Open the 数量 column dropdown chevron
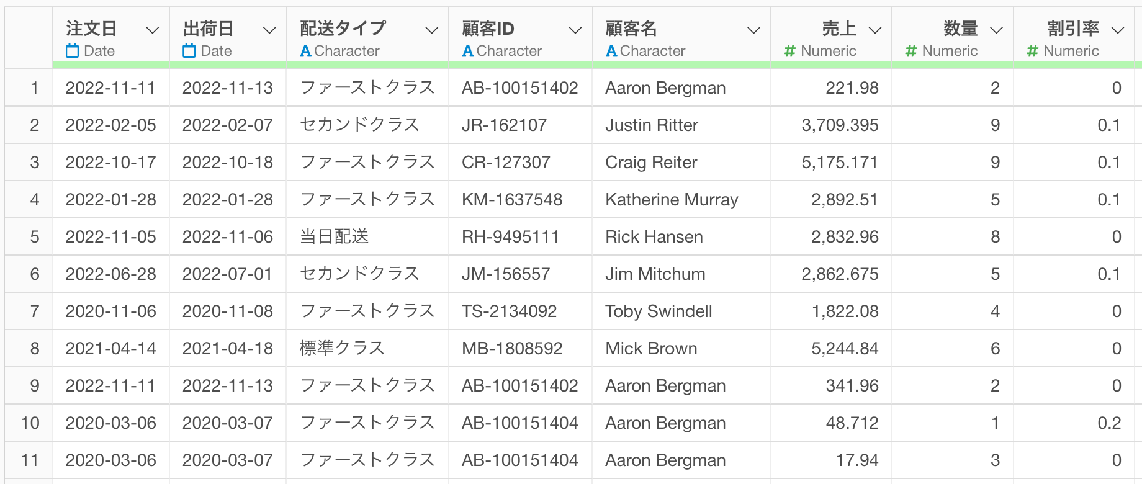 point(997,30)
